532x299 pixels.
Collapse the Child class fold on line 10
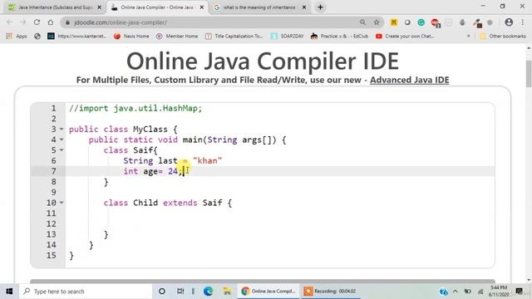[62, 203]
